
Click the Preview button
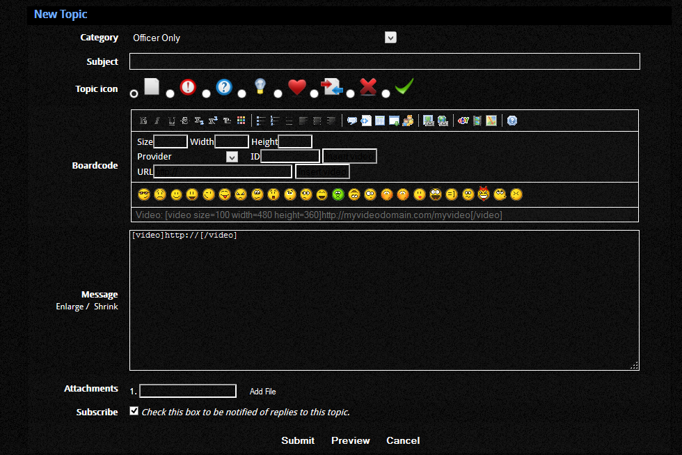pyautogui.click(x=350, y=440)
